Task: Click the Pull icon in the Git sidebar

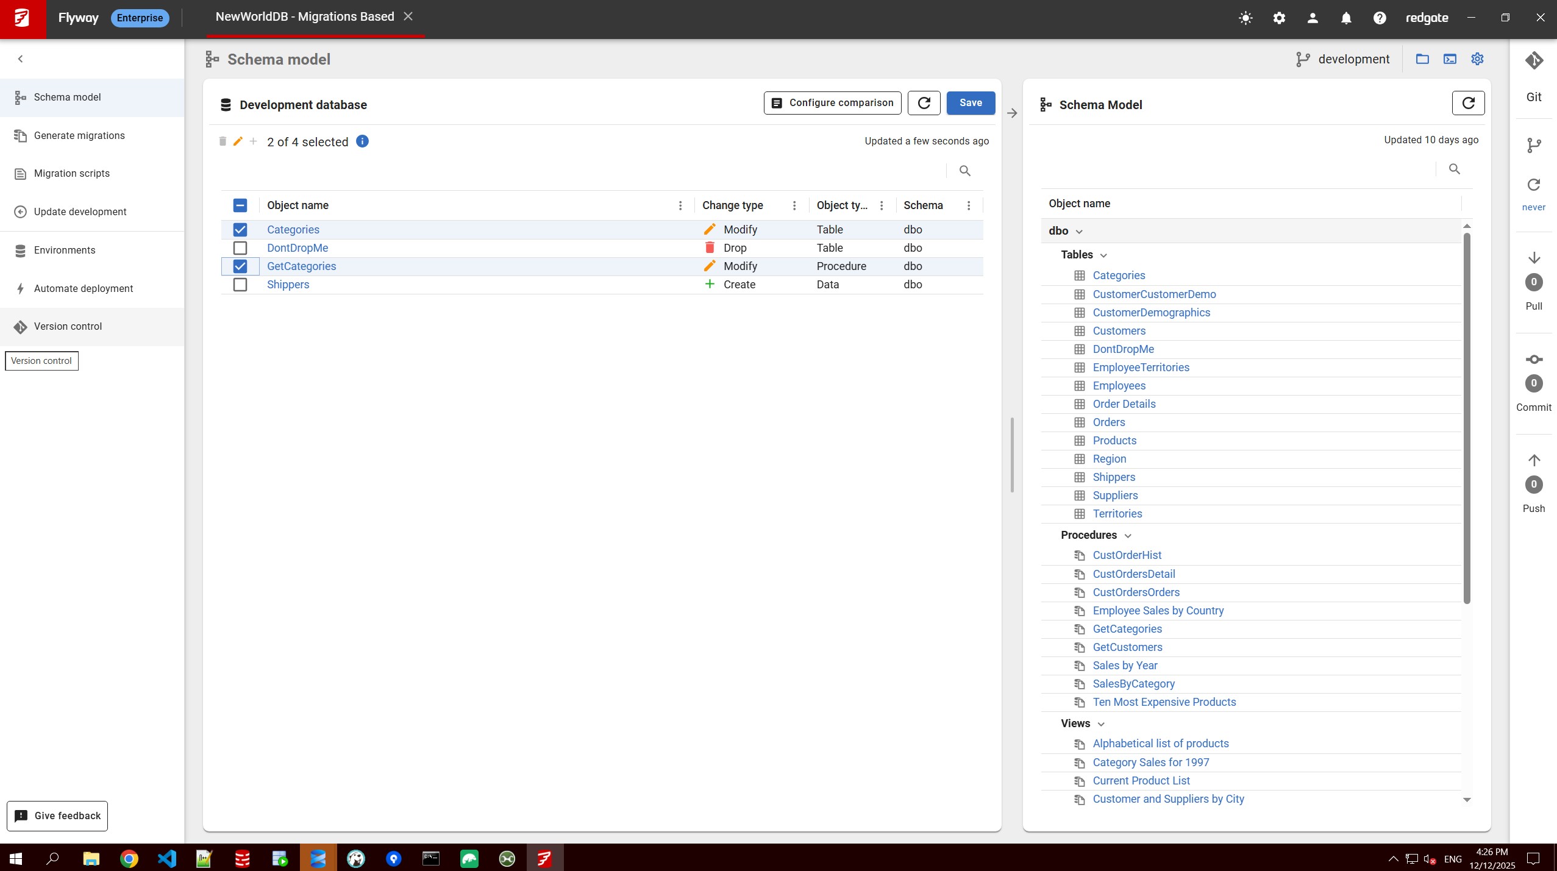Action: 1534,257
